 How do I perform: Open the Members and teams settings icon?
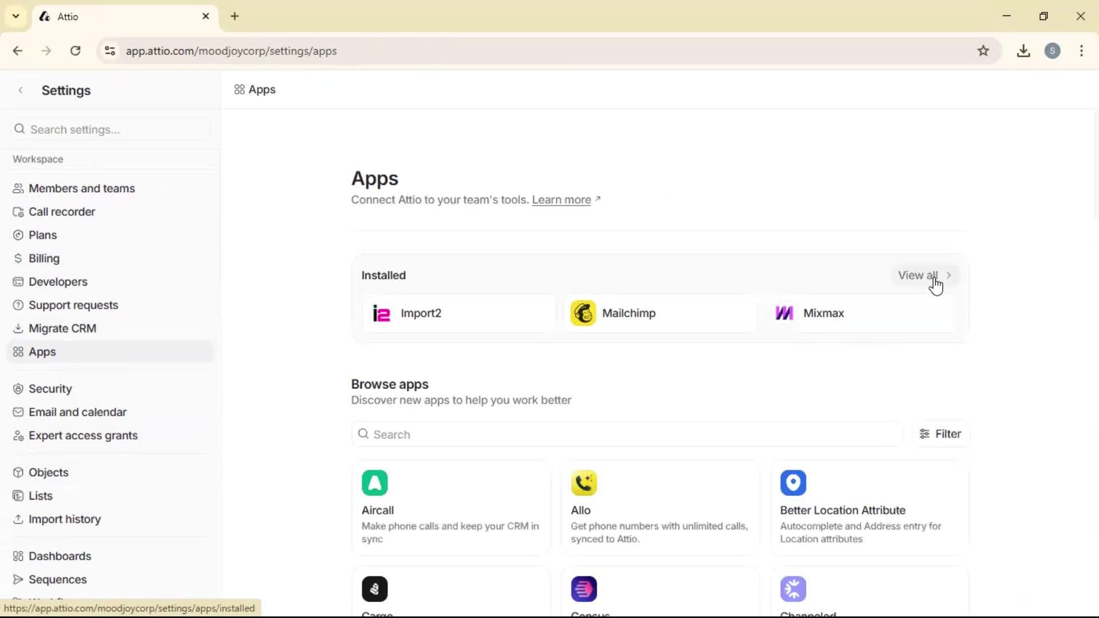pyautogui.click(x=18, y=188)
